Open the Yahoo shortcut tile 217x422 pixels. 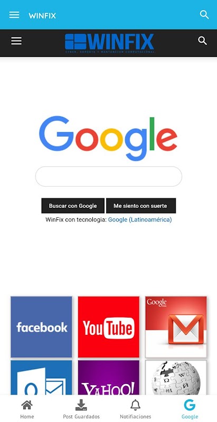pos(109,378)
